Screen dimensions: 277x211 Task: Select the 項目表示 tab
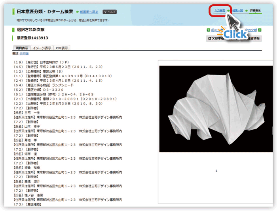click(22, 48)
